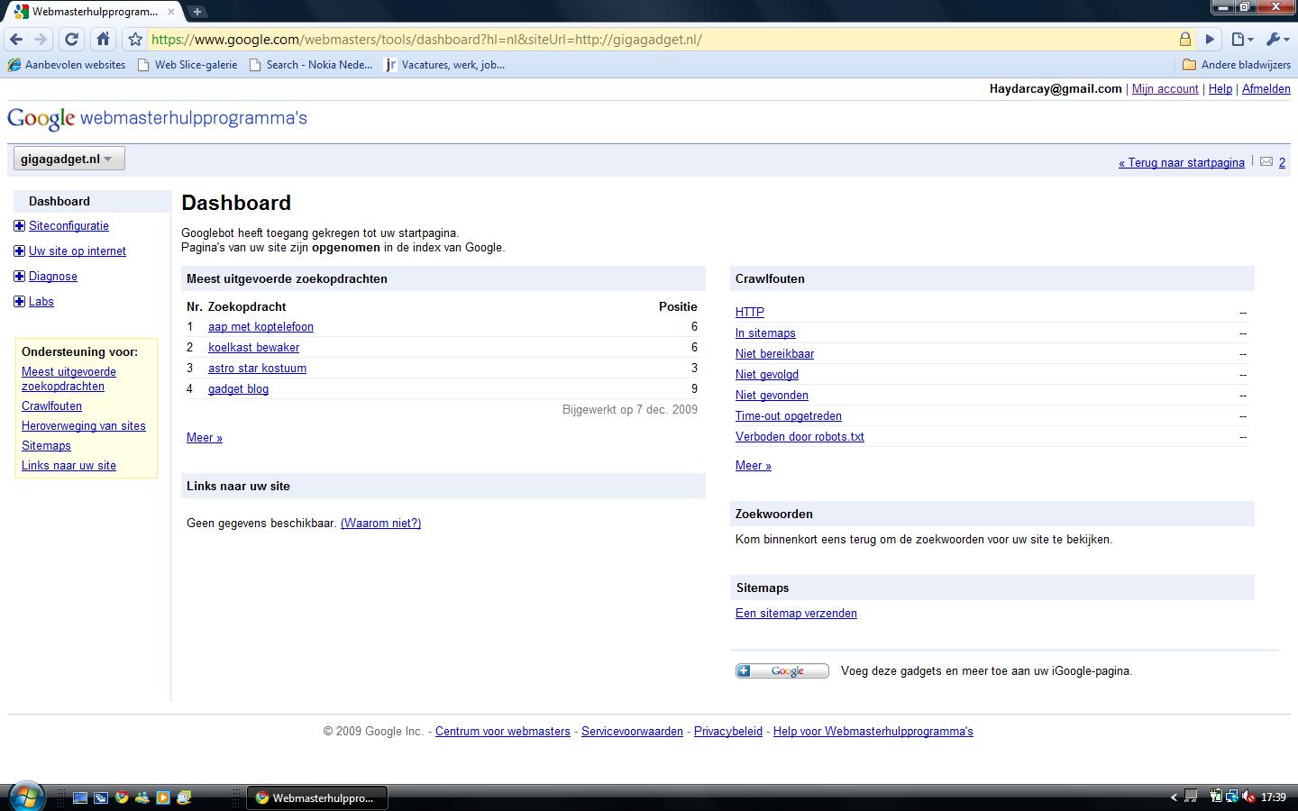Open support link Meest uitgevoerde zoekopdrachten
This screenshot has height=811, width=1298.
(69, 379)
